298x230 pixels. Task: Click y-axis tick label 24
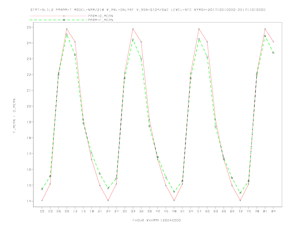click(x=29, y=43)
